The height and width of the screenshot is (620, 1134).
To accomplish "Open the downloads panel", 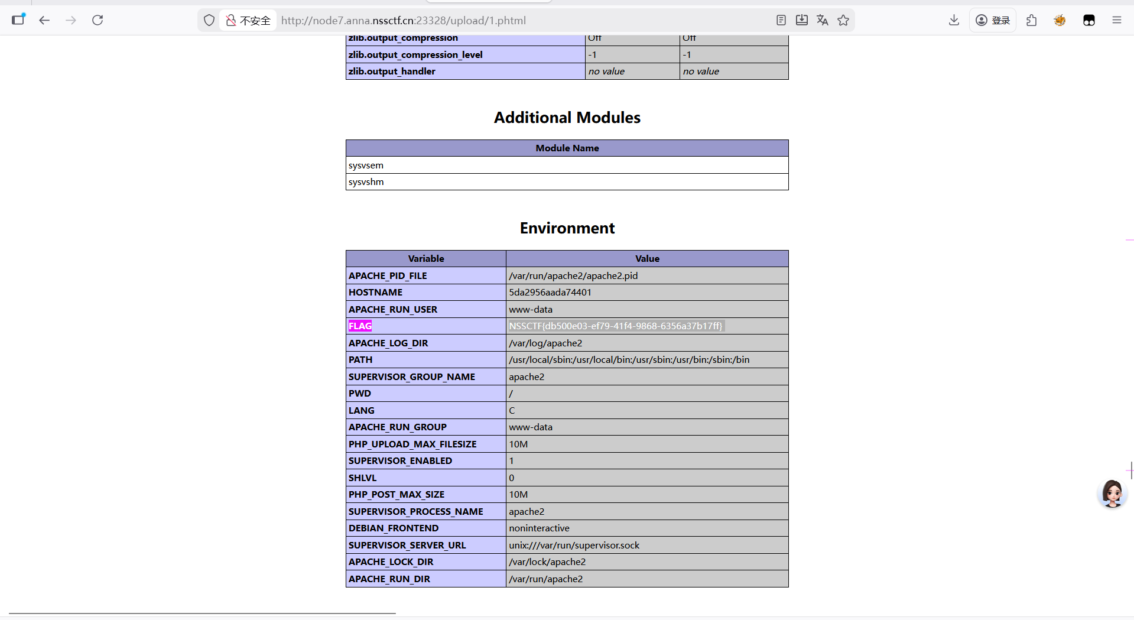I will pos(954,20).
